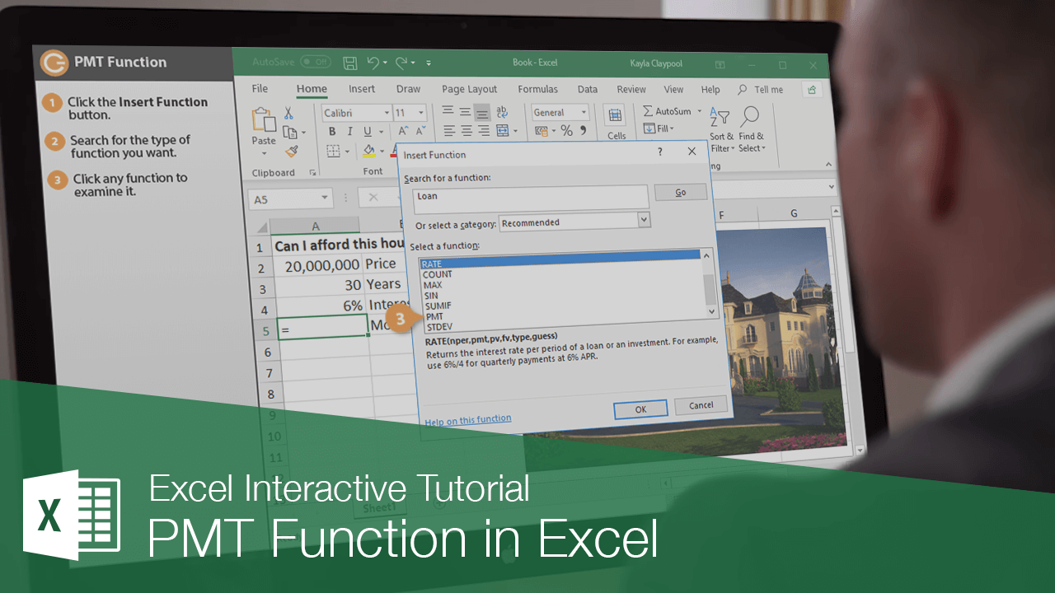Apply Bold formatting with the B icon
The height and width of the screenshot is (593, 1055).
[x=332, y=132]
